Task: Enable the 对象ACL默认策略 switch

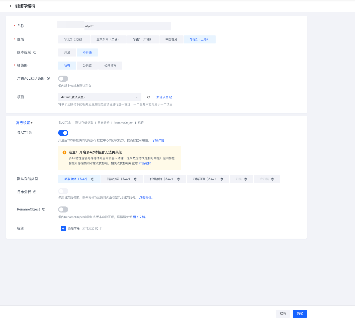Action: 63,79
